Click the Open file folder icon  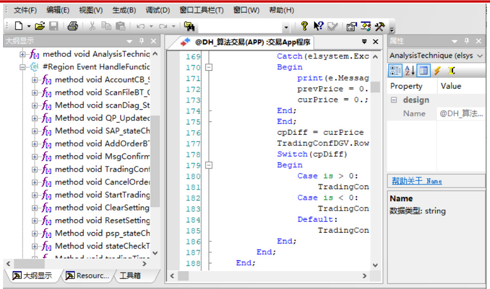point(40,26)
